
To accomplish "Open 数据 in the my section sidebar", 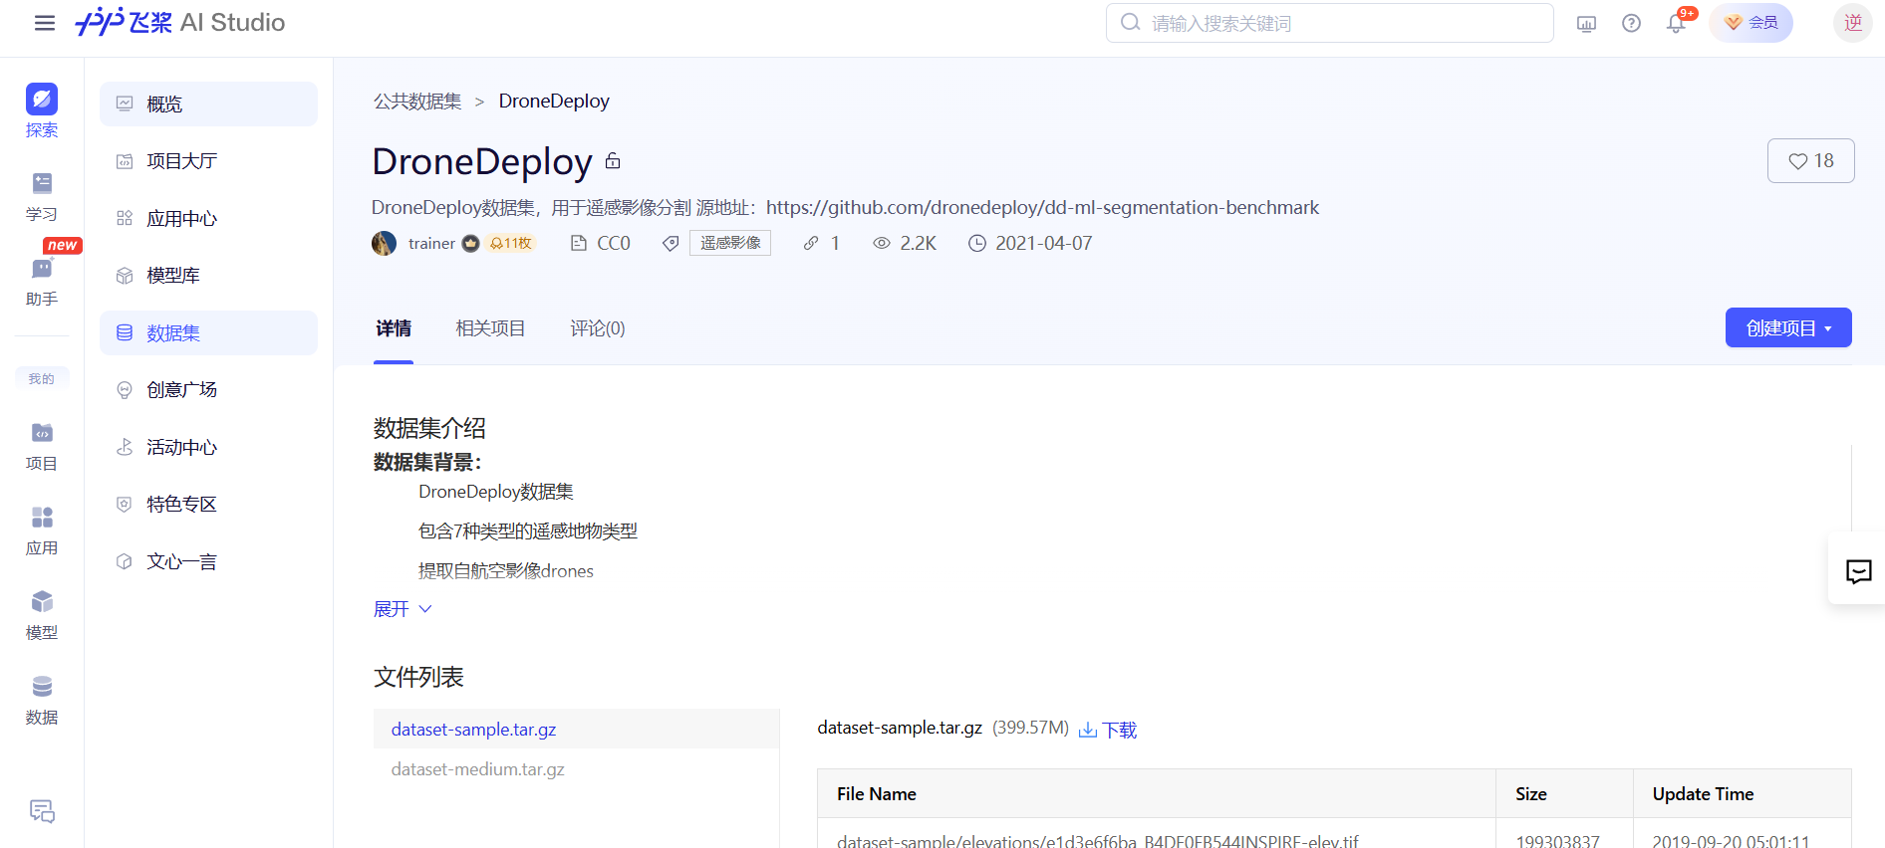I will pos(42,701).
